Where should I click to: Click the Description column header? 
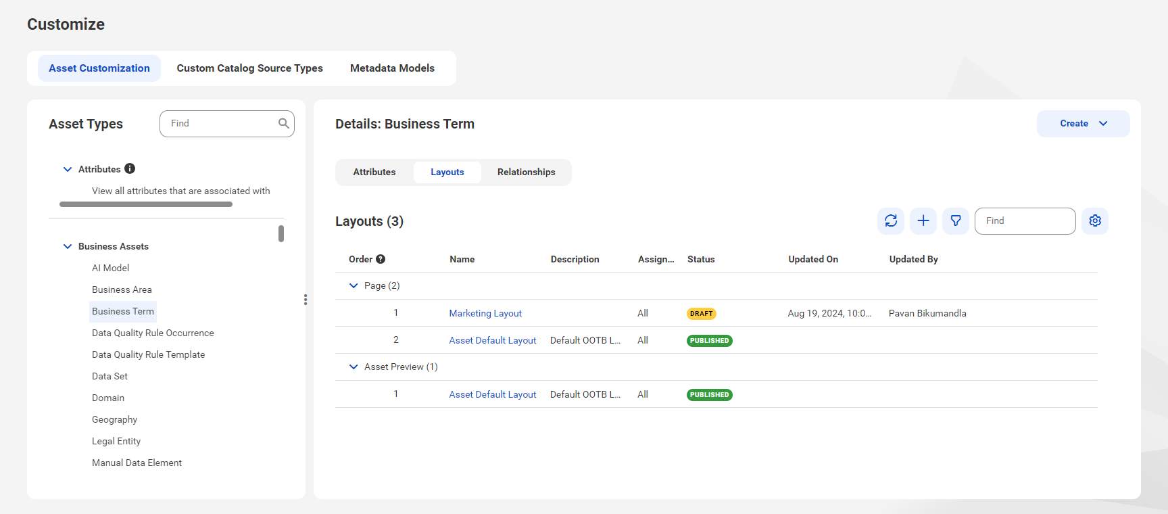point(575,259)
